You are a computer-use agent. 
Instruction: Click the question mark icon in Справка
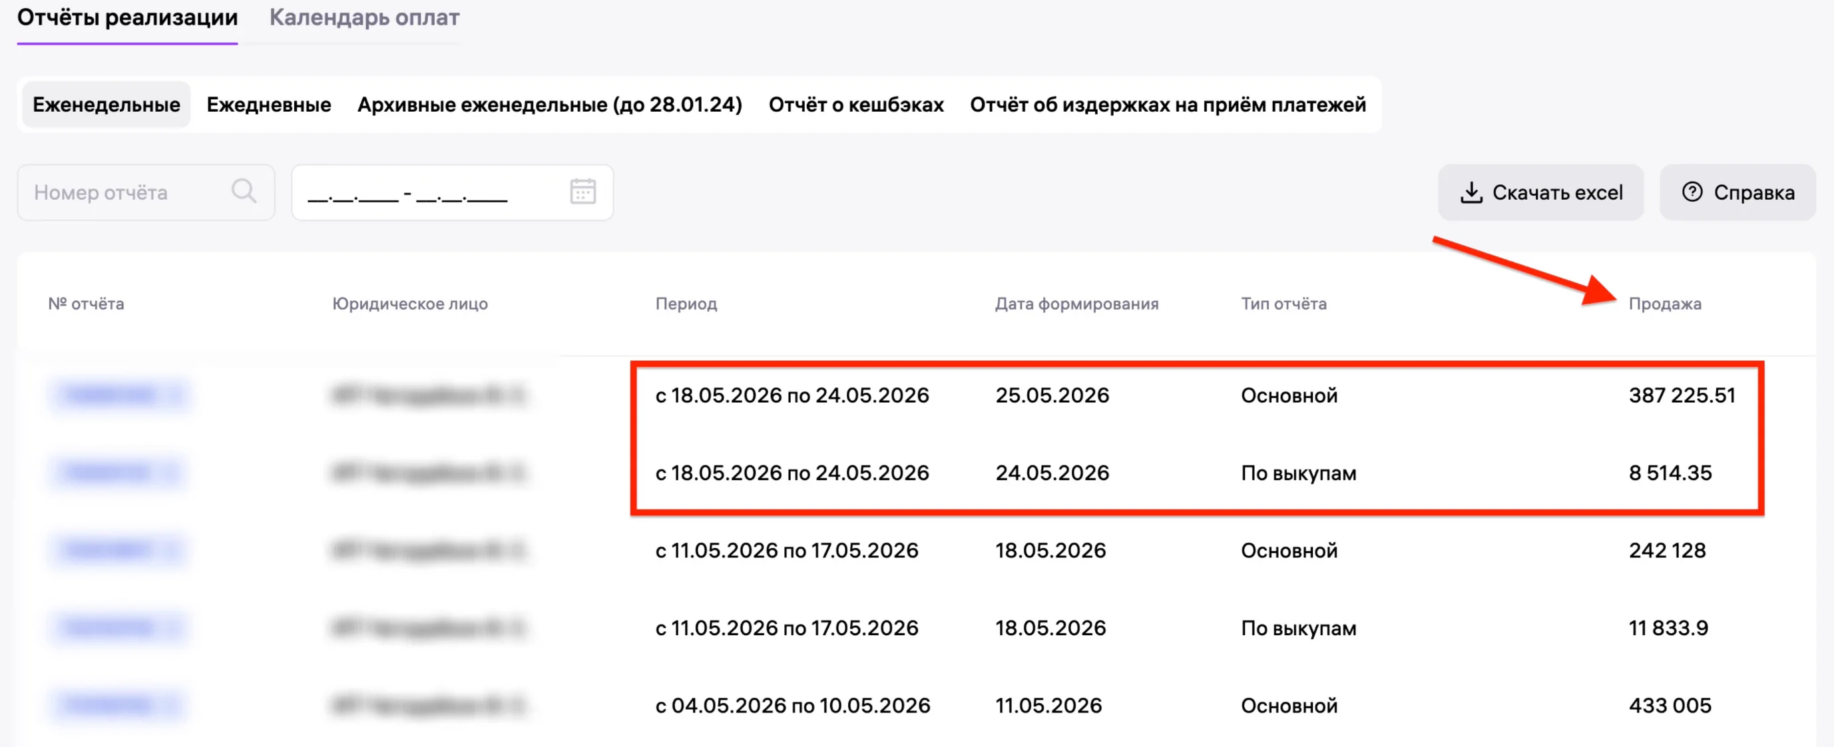click(1692, 192)
